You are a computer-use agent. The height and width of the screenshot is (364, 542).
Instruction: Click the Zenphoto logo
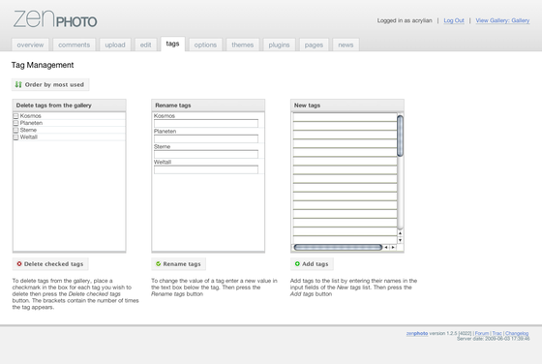click(55, 19)
